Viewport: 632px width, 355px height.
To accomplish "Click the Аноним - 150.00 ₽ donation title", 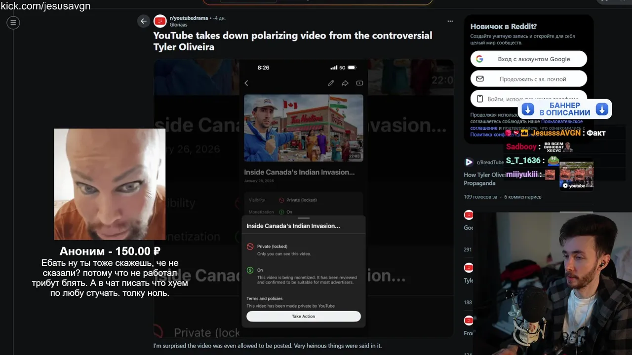I will (x=110, y=251).
